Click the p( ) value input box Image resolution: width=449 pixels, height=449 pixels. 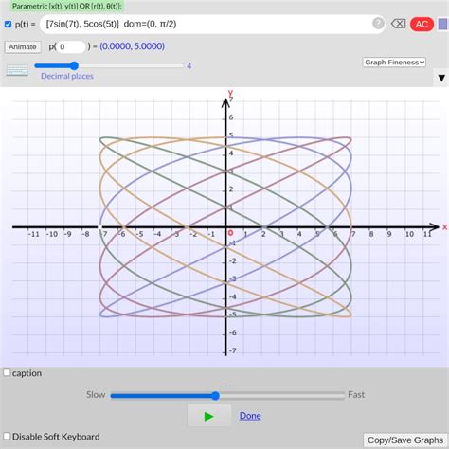click(71, 46)
